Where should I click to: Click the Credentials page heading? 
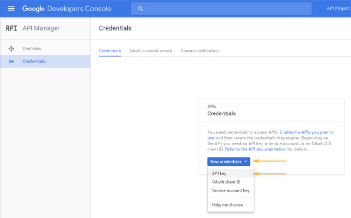(x=115, y=28)
